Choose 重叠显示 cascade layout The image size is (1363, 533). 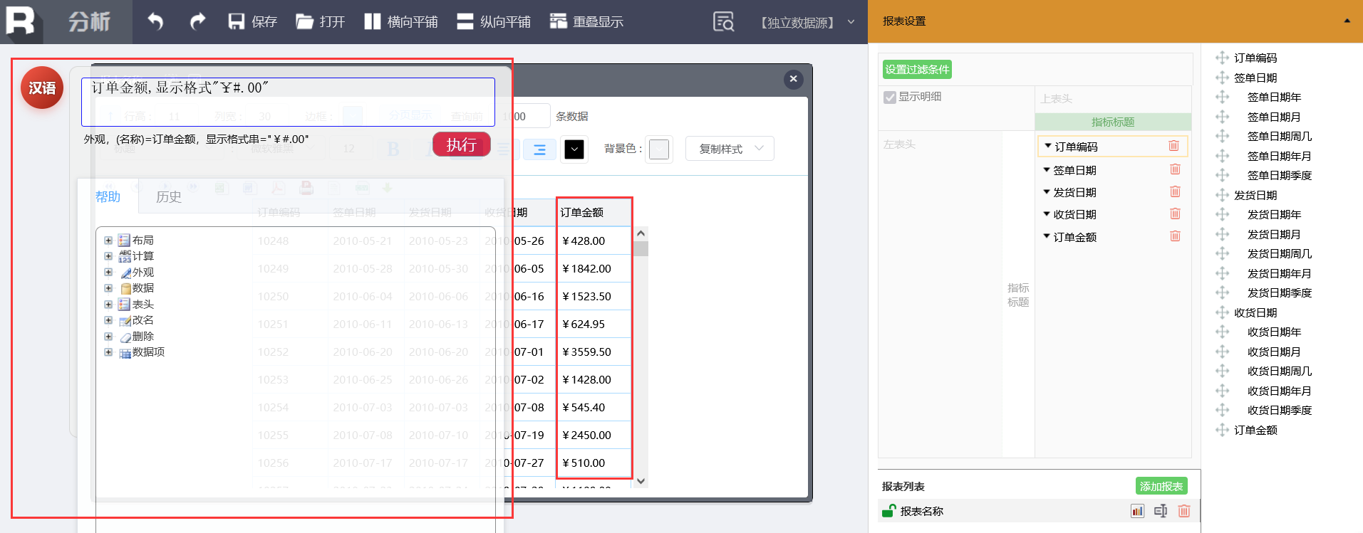pyautogui.click(x=586, y=21)
